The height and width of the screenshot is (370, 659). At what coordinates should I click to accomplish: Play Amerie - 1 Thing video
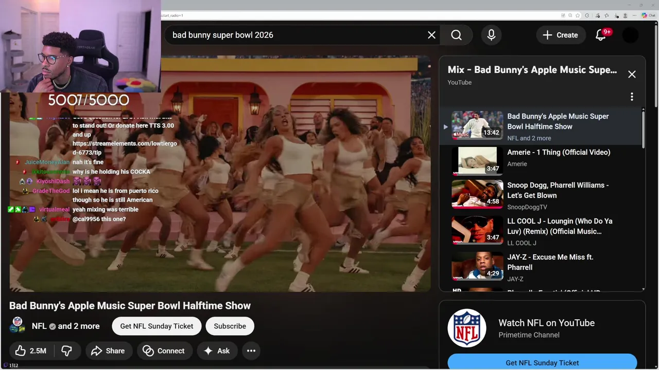point(541,161)
